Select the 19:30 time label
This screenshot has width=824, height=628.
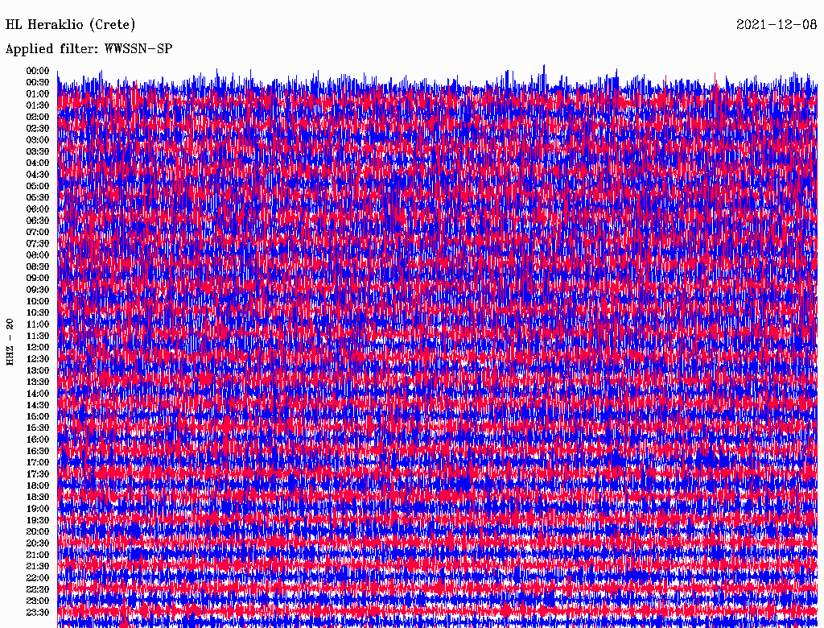(x=37, y=520)
